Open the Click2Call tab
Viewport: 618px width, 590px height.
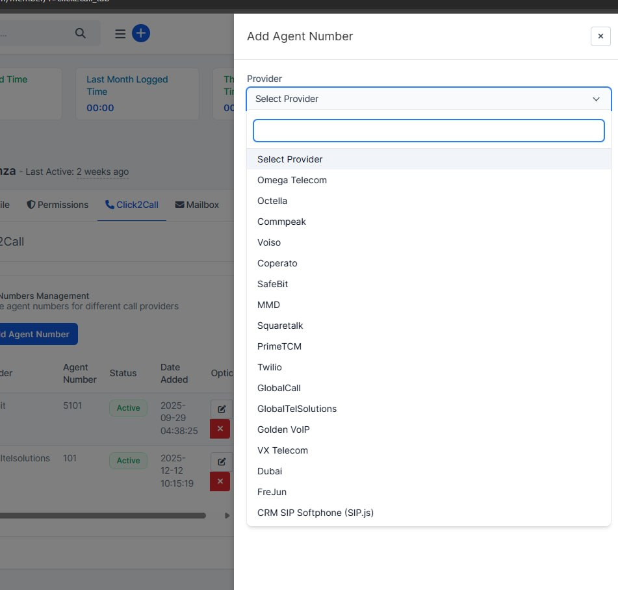(x=132, y=205)
